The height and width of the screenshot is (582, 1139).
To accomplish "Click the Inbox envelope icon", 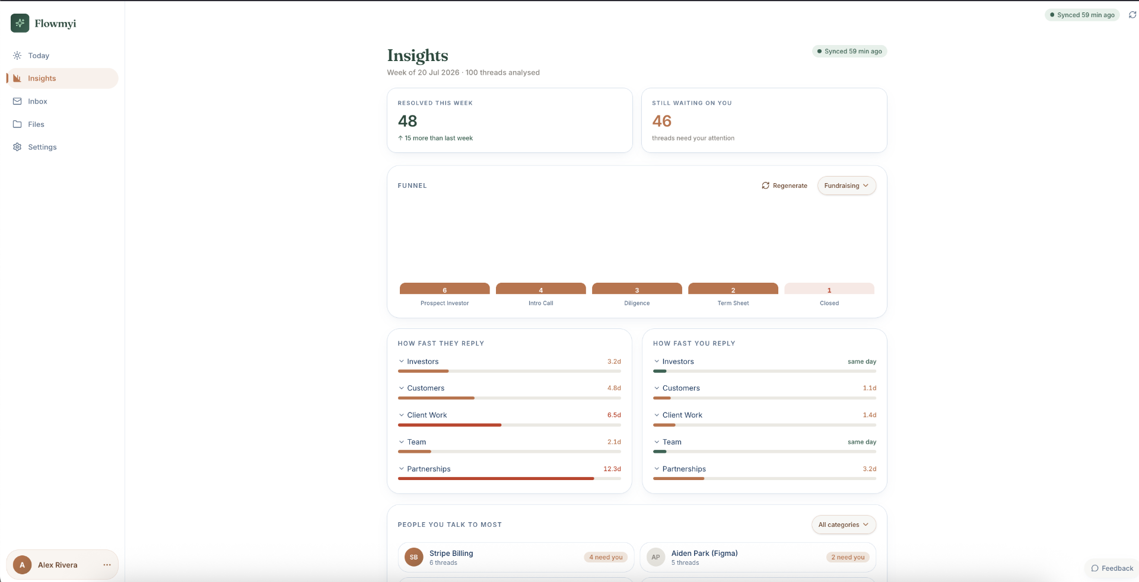I will (17, 101).
